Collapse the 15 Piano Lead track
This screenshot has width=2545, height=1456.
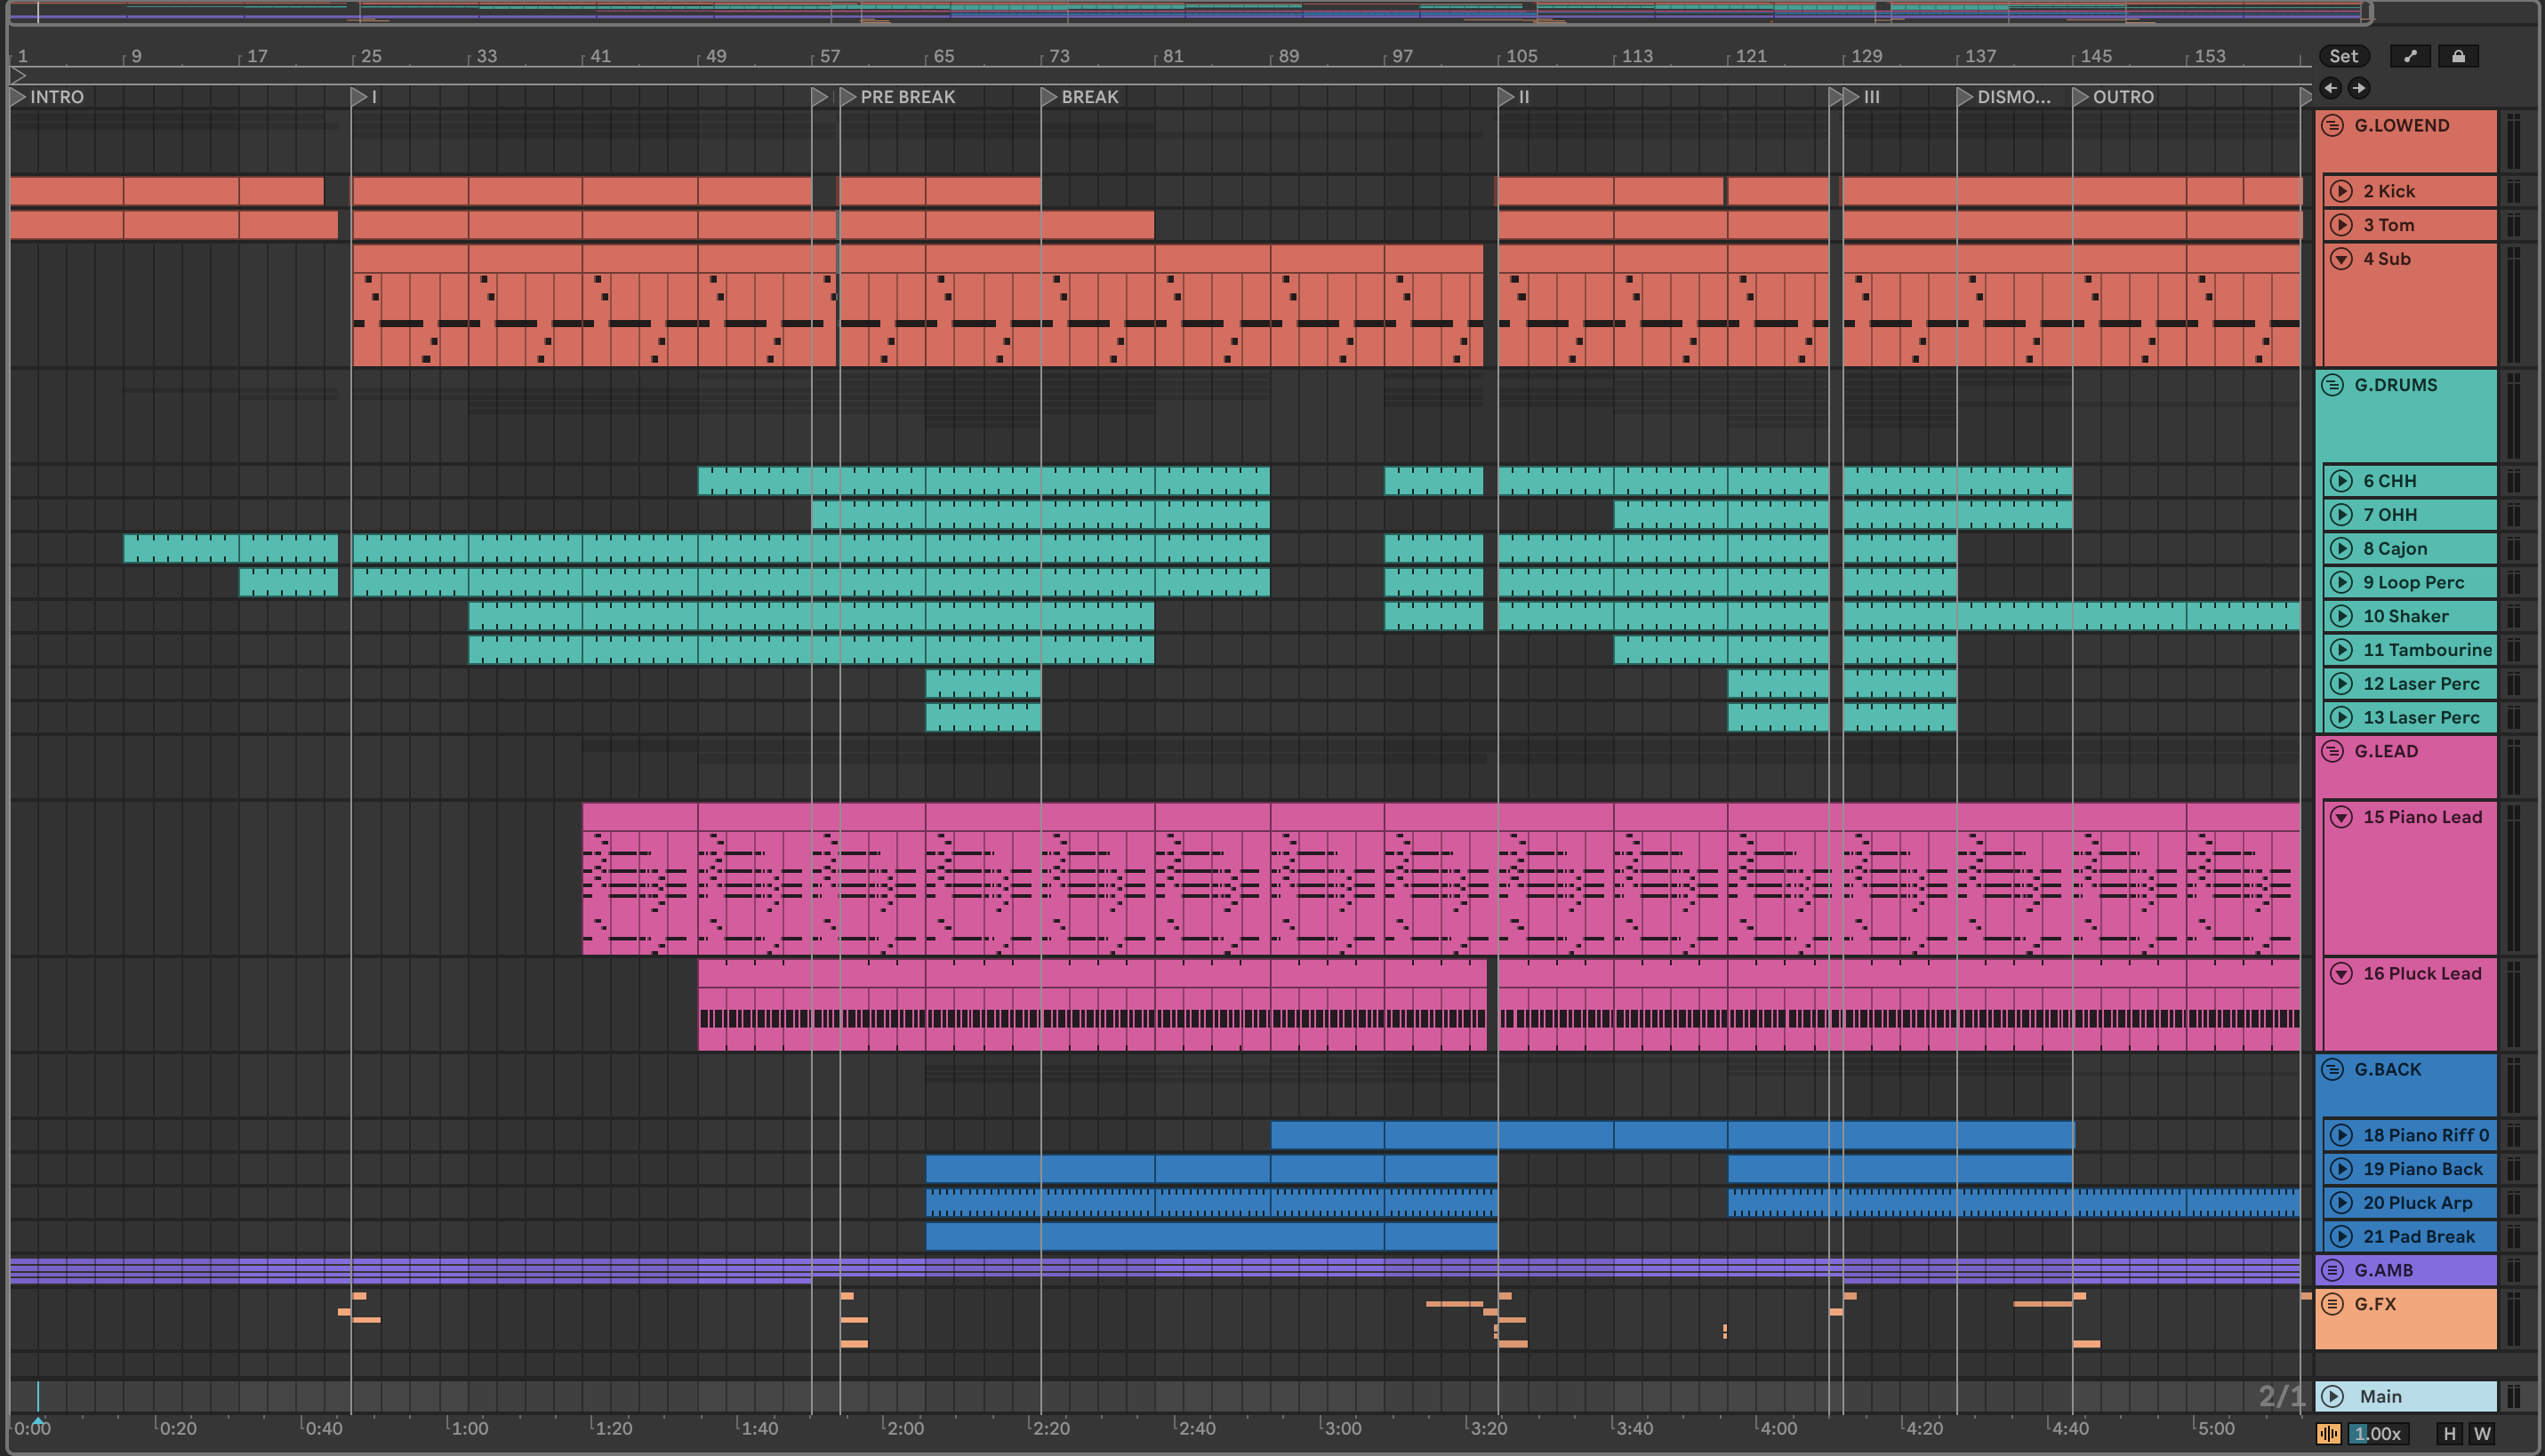click(2340, 817)
